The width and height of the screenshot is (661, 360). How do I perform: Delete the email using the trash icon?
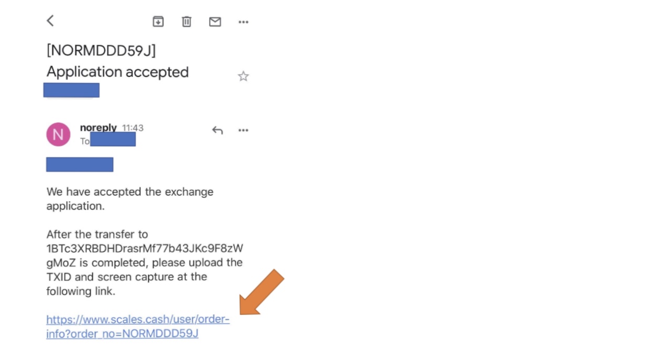pyautogui.click(x=186, y=21)
